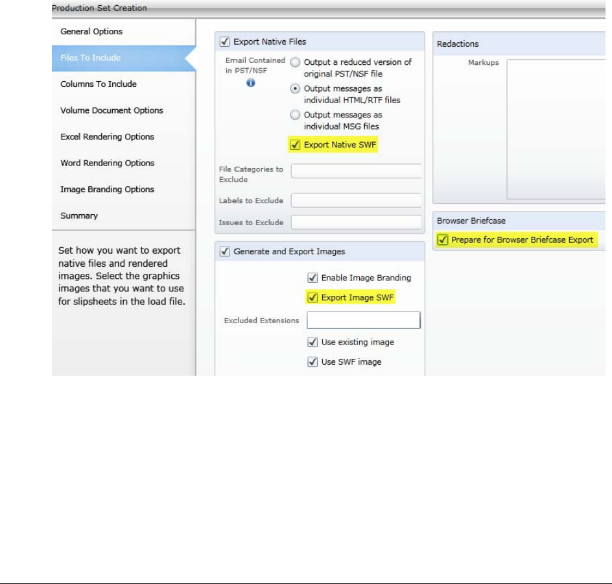
Task: Toggle the Export Image SWF checkbox
Action: click(312, 298)
